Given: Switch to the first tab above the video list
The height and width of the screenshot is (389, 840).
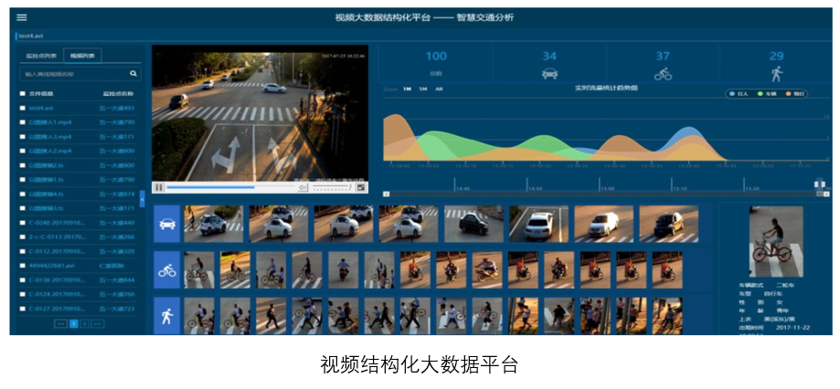Looking at the screenshot, I should pyautogui.click(x=40, y=56).
